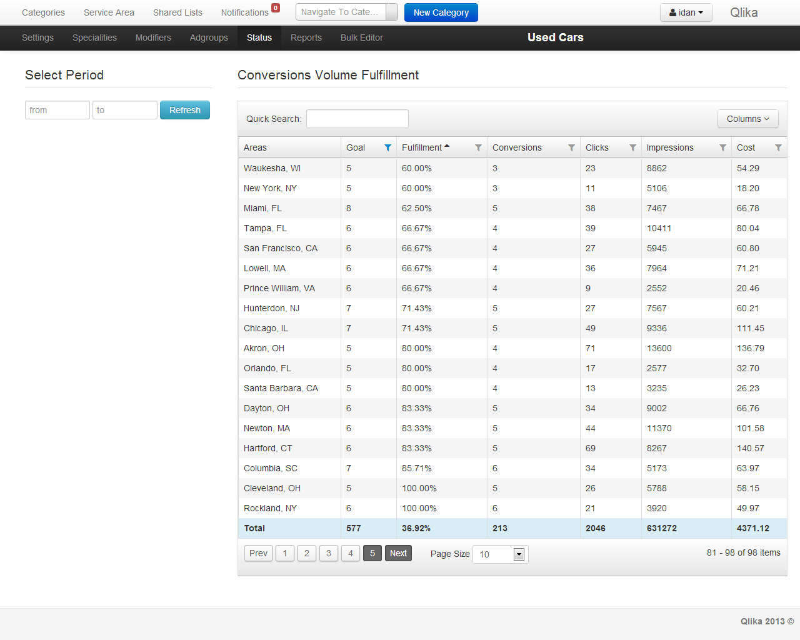The height and width of the screenshot is (640, 800).
Task: Expand the Columns dropdown
Action: 747,119
